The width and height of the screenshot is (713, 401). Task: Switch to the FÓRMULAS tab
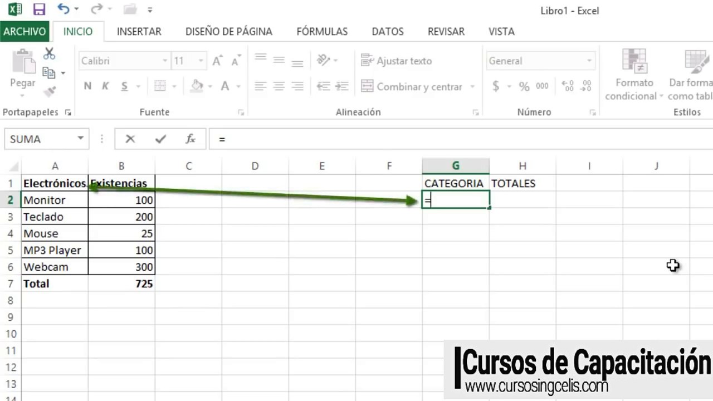(x=322, y=32)
